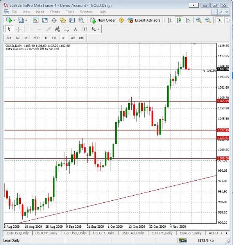
Task: Switch to EURGBP,Daily chart tab
Action: coord(190,233)
